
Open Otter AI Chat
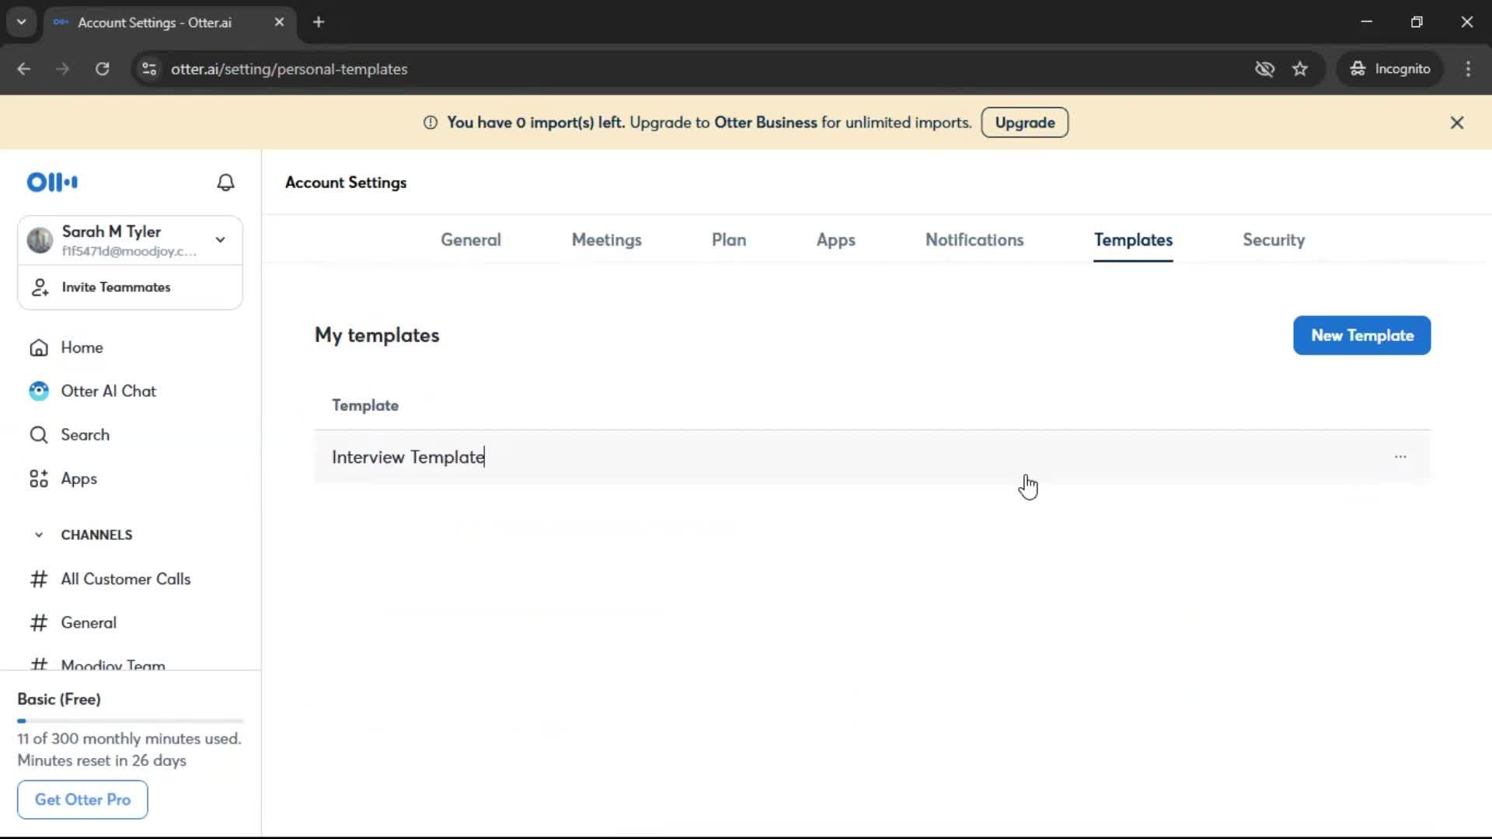coord(108,392)
